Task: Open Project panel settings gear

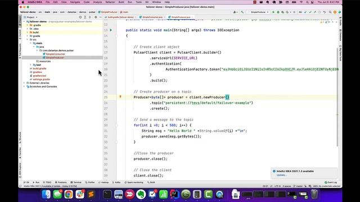Action: coord(96,17)
